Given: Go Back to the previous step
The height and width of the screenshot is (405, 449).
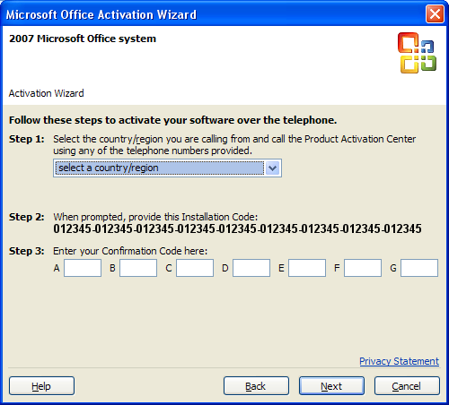Looking at the screenshot, I should coord(256,386).
